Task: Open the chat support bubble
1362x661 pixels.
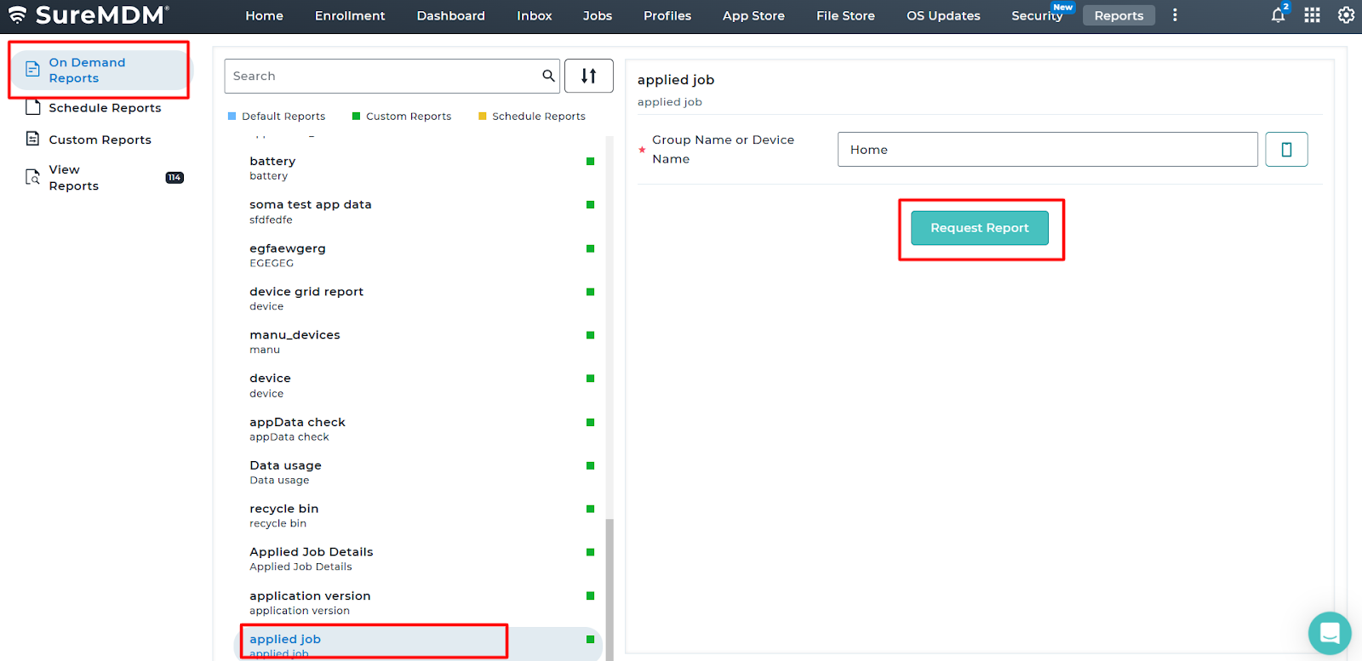Action: 1329,633
